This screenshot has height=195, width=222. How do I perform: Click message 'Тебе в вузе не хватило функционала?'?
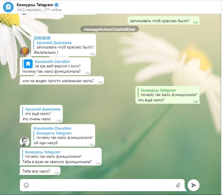[57, 162]
